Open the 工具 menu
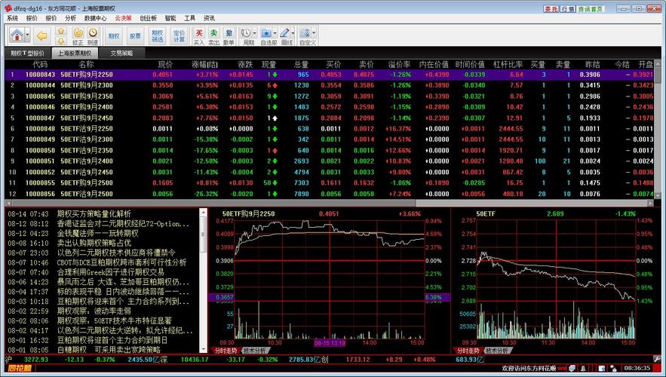The image size is (666, 377). (x=190, y=18)
